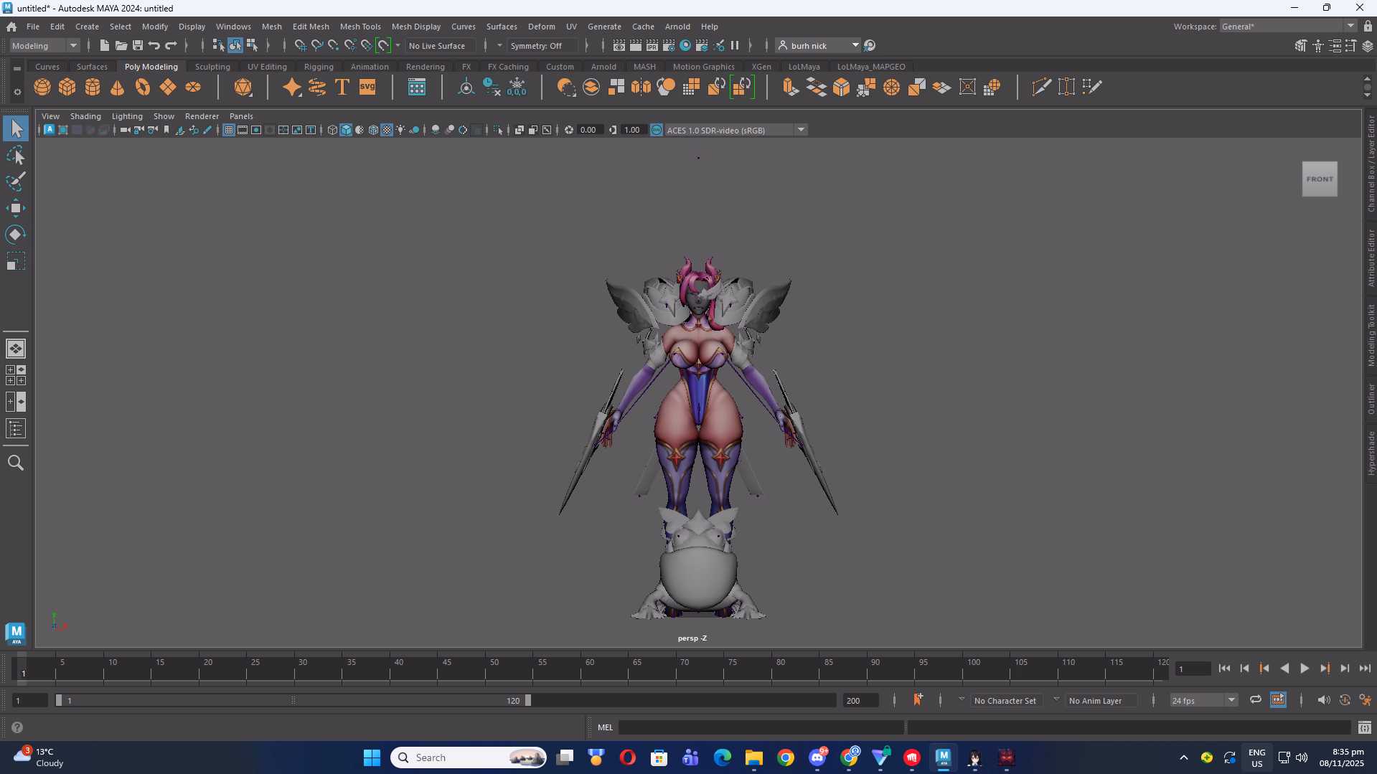Open the Mesh Tools menu
The image size is (1377, 774).
click(x=359, y=27)
